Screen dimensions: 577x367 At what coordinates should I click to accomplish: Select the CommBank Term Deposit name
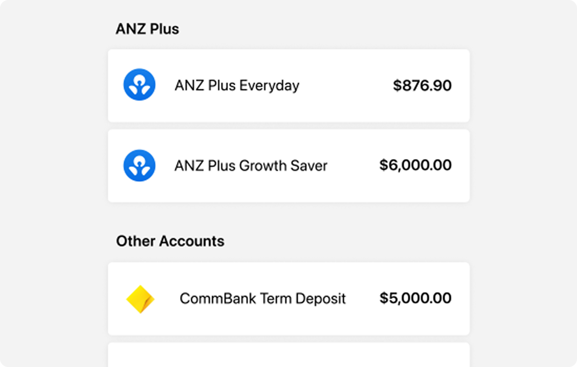pos(262,299)
